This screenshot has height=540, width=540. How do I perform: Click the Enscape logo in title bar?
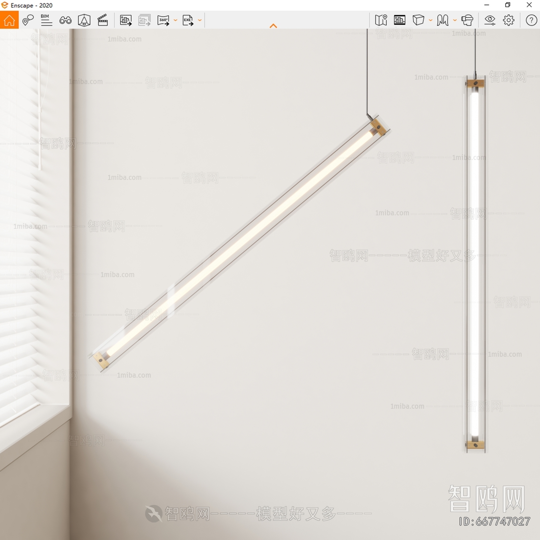tap(5, 5)
